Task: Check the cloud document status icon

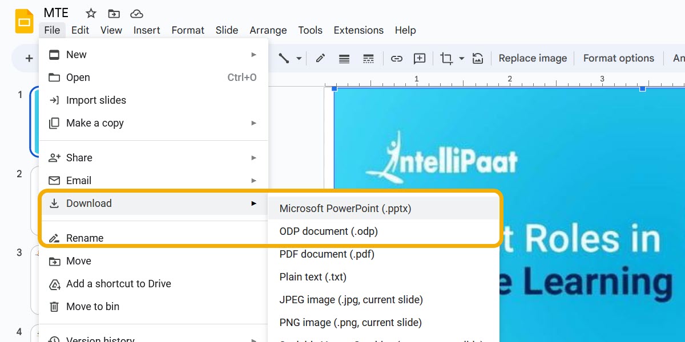Action: tap(136, 13)
